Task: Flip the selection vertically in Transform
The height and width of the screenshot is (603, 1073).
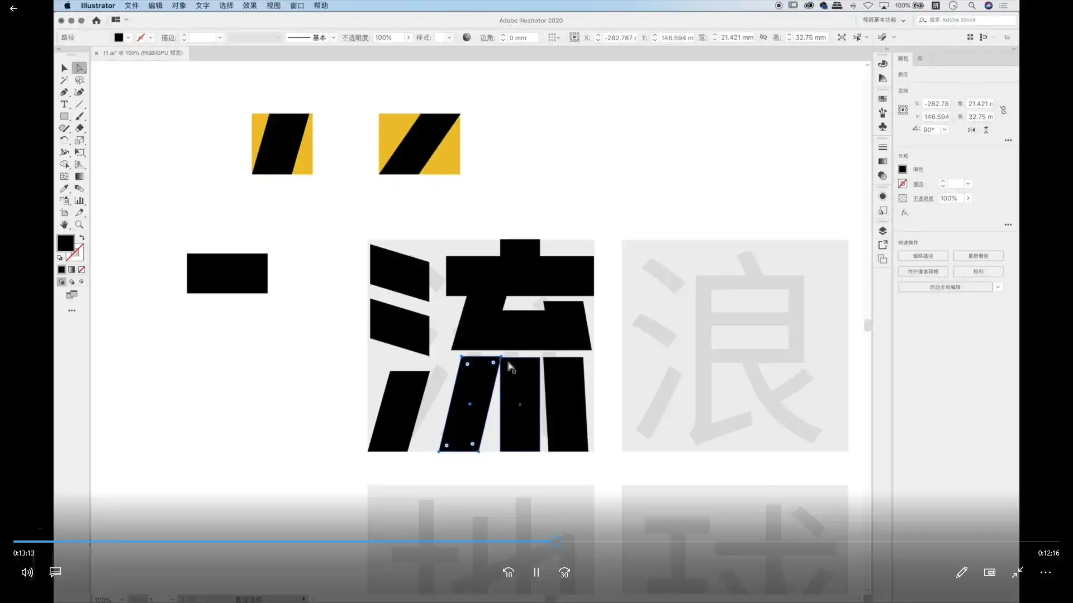Action: [986, 130]
